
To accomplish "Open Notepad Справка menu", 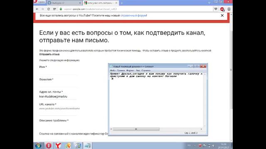I will [x=146, y=70].
